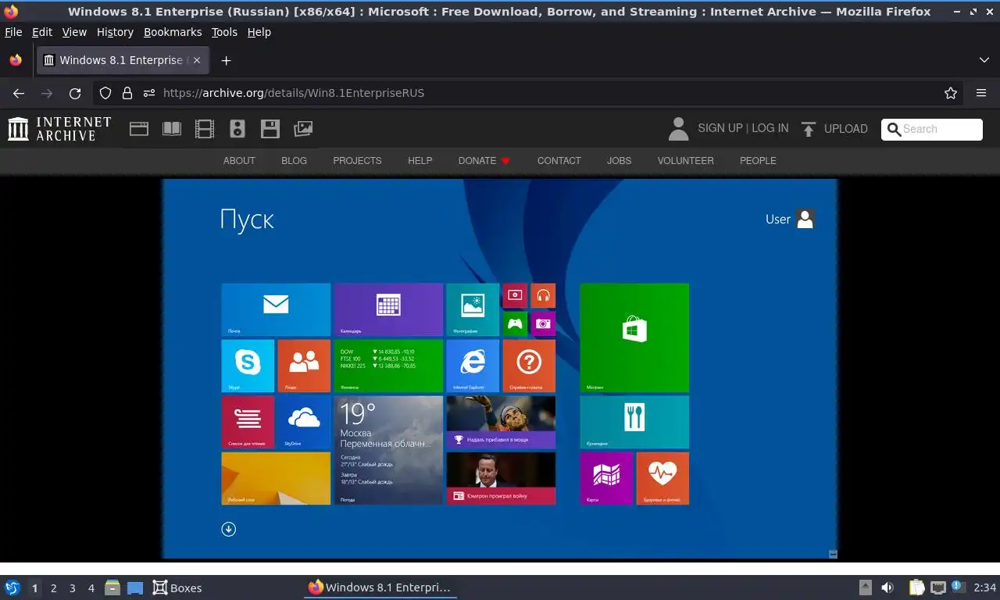Reload the current page
Viewport: 1000px width, 600px height.
click(x=75, y=93)
